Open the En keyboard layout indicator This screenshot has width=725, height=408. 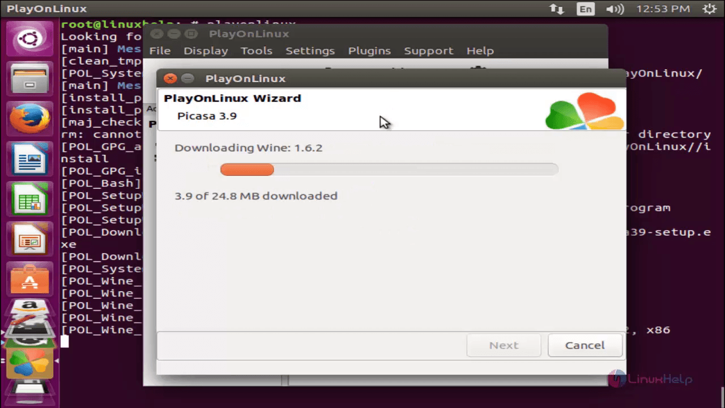(586, 9)
